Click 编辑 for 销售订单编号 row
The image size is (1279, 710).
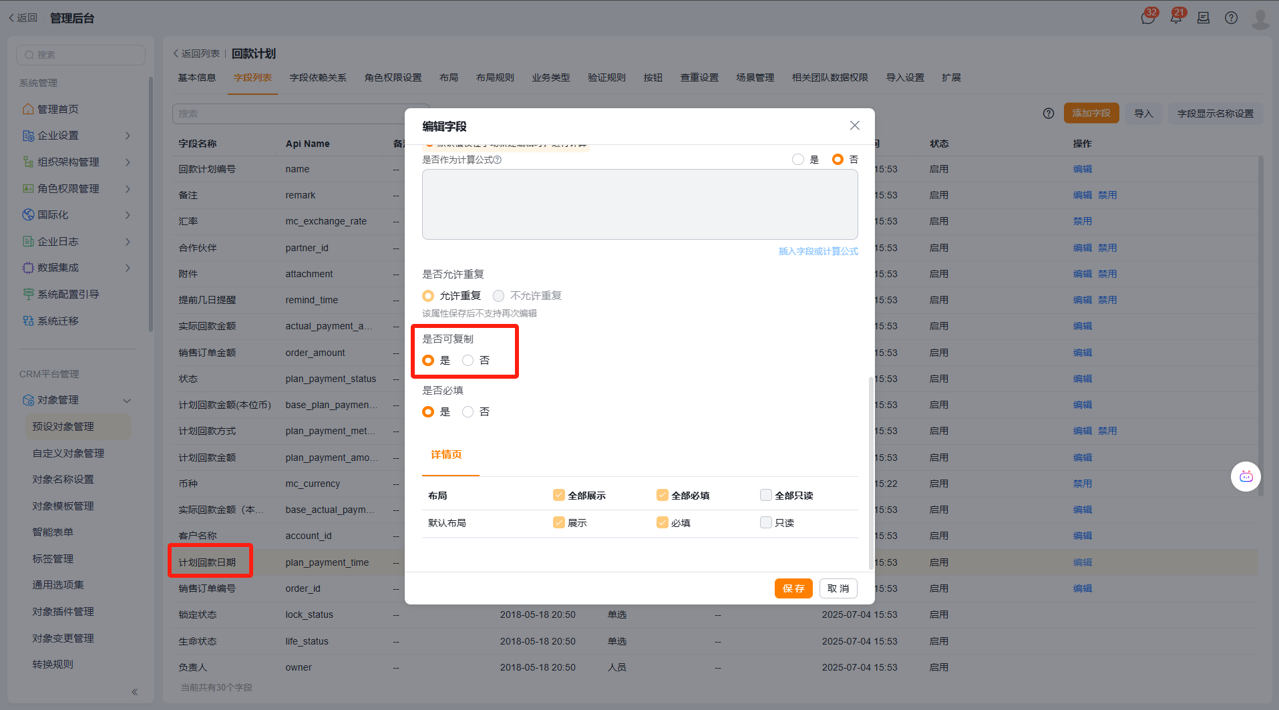tap(1083, 588)
